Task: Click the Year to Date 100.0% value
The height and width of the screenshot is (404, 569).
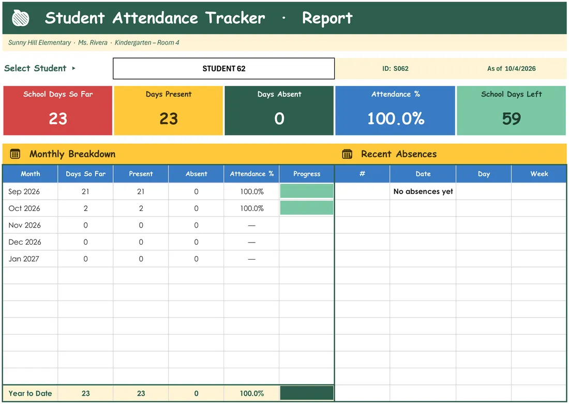Action: click(251, 393)
